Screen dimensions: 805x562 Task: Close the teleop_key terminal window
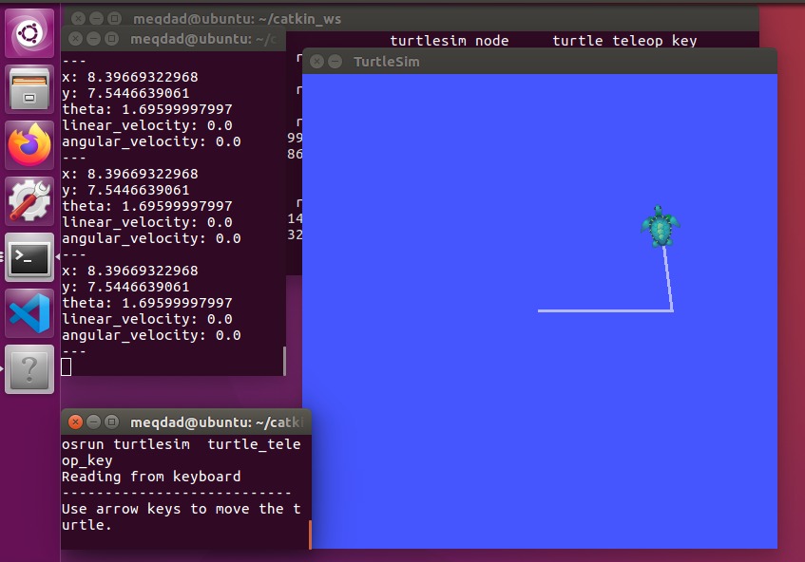point(75,422)
